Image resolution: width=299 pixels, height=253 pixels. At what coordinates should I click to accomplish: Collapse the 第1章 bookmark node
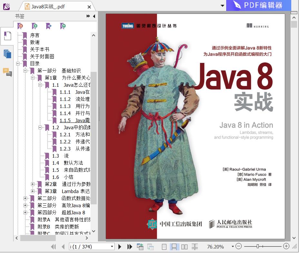(x=33, y=78)
